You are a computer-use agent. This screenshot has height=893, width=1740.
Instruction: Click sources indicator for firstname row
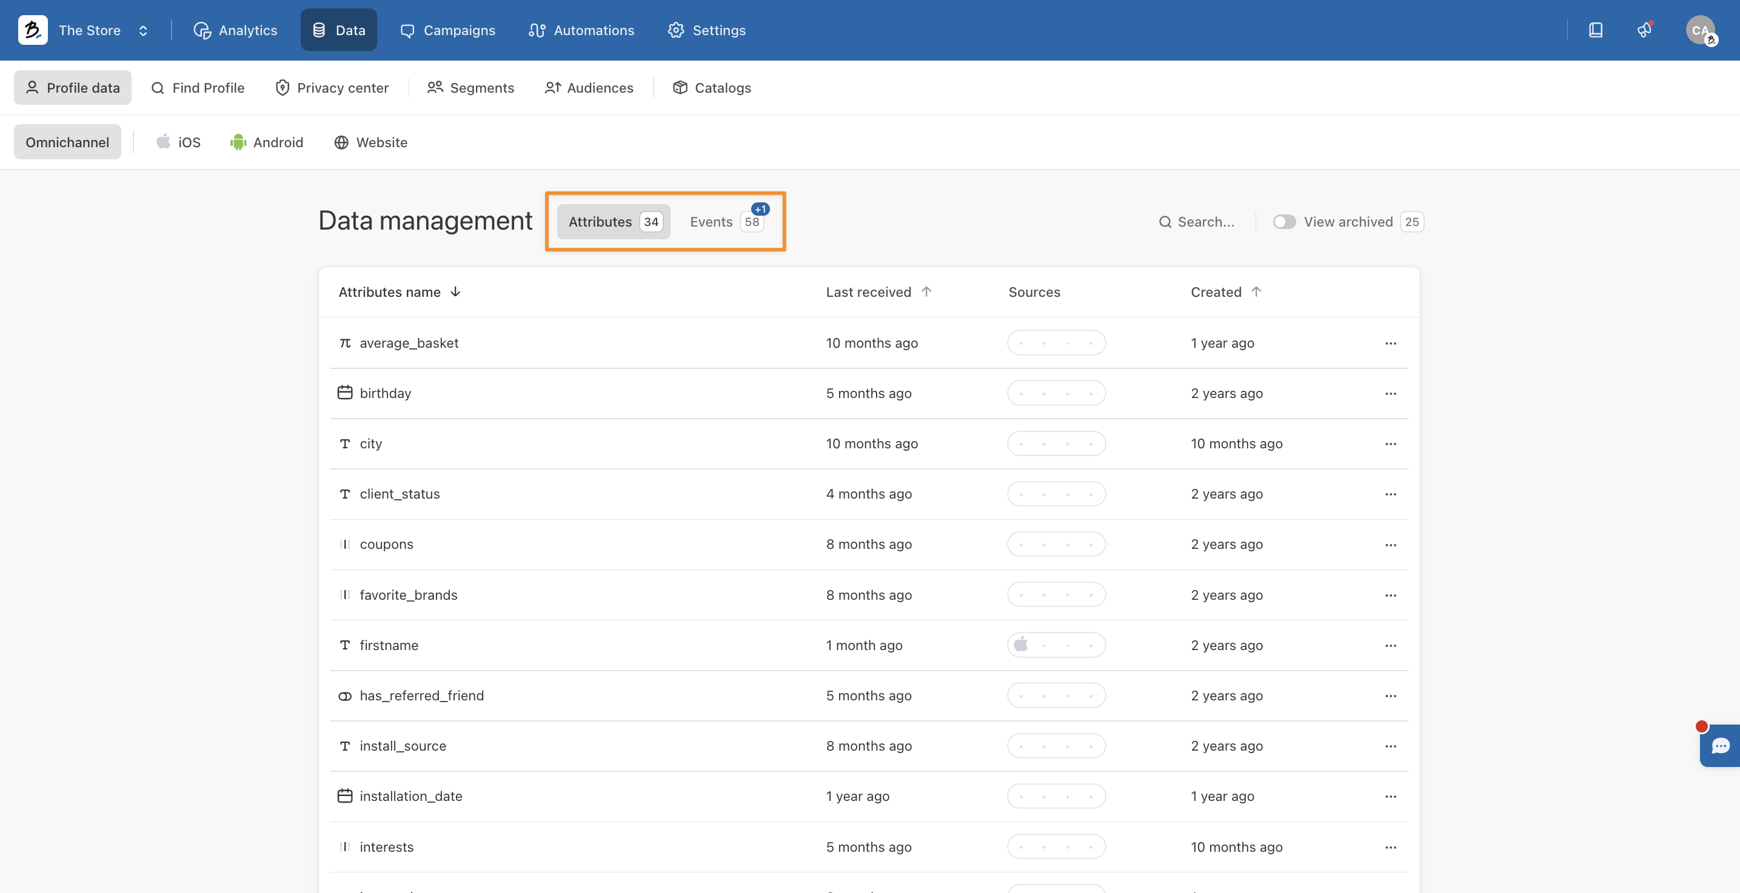pyautogui.click(x=1056, y=645)
